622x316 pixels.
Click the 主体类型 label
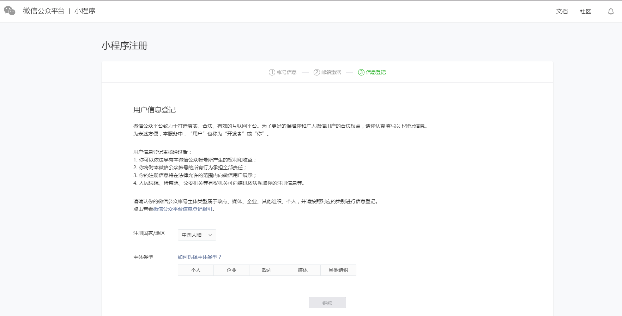pos(143,257)
